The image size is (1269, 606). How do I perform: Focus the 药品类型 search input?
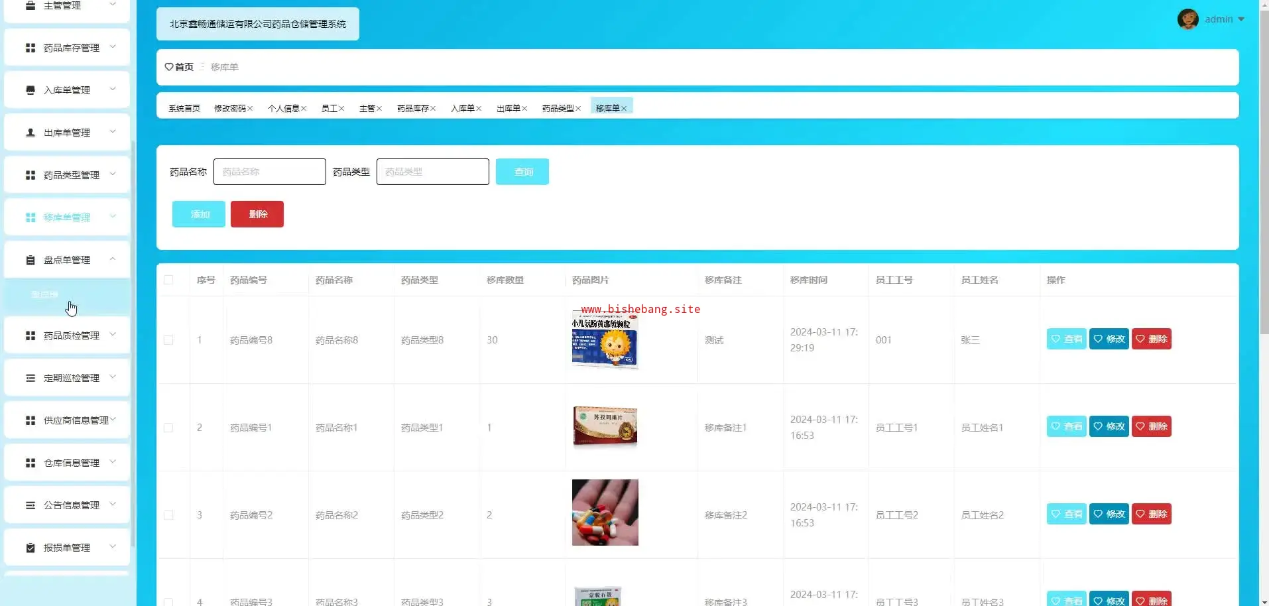point(433,172)
